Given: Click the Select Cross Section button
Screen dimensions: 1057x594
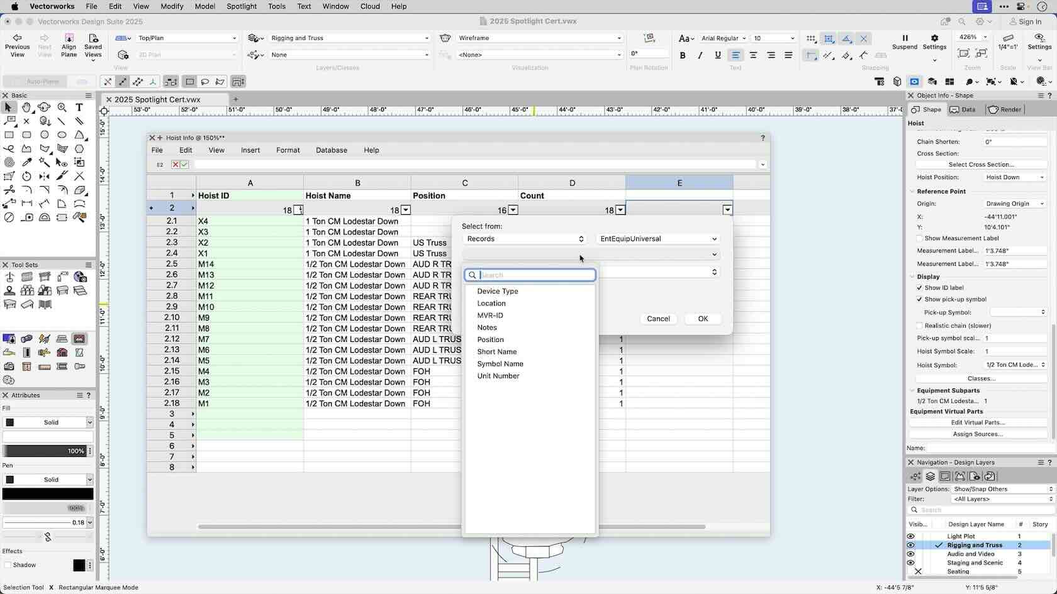Looking at the screenshot, I should pos(981,164).
